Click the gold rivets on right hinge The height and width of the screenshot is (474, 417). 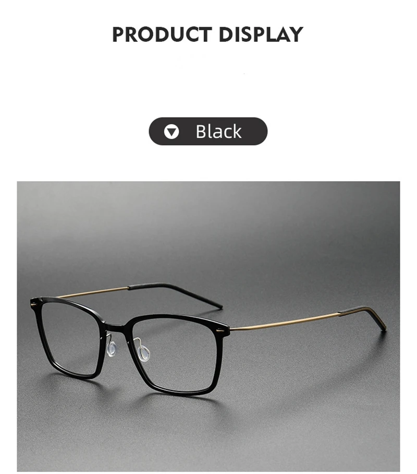(x=222, y=331)
